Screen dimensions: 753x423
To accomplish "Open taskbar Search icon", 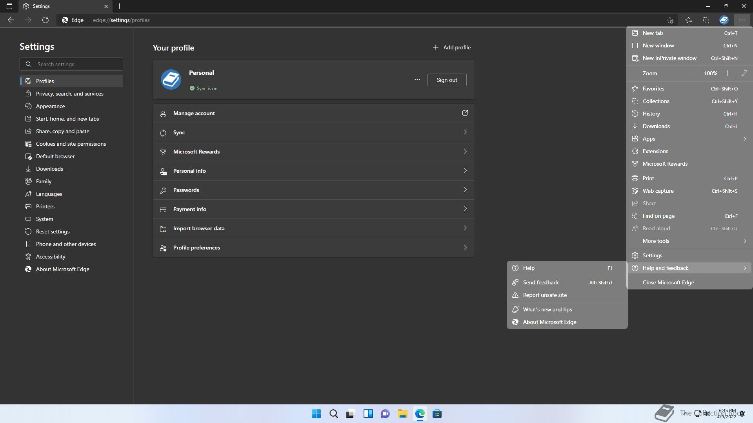I will coord(334,414).
